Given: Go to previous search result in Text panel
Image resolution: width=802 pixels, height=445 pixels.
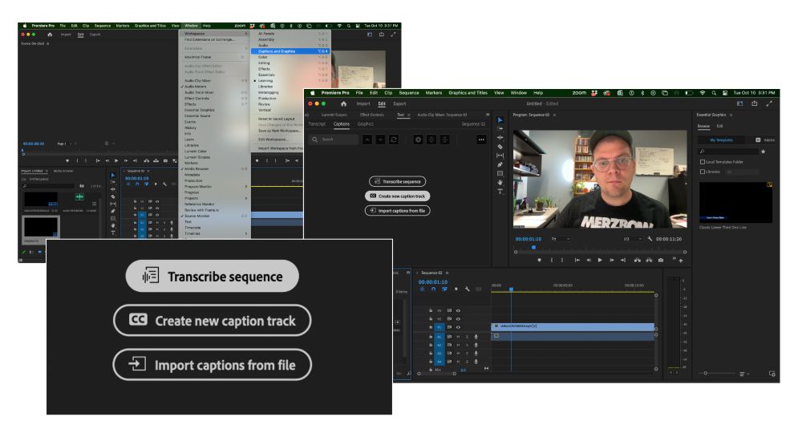Looking at the screenshot, I should click(x=367, y=140).
